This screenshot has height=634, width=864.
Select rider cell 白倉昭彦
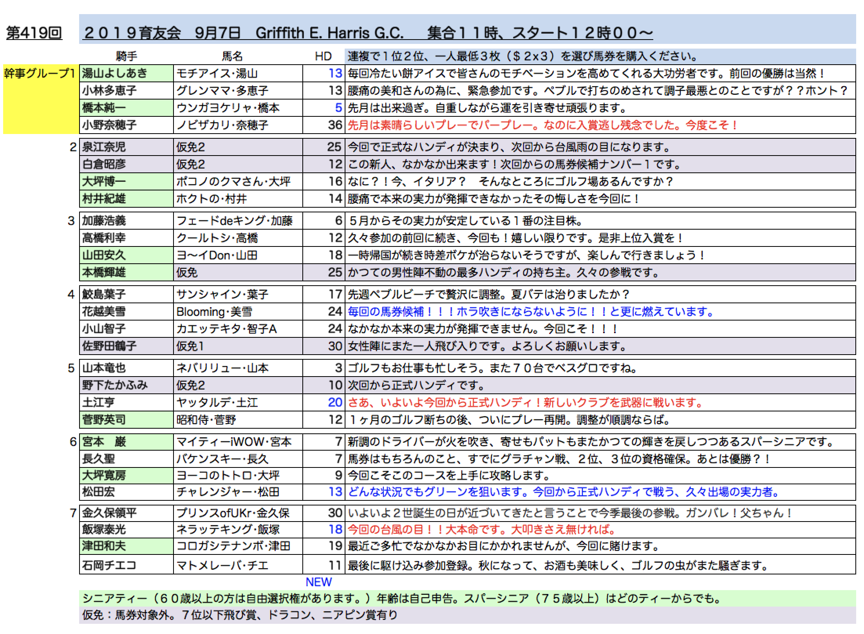[127, 164]
